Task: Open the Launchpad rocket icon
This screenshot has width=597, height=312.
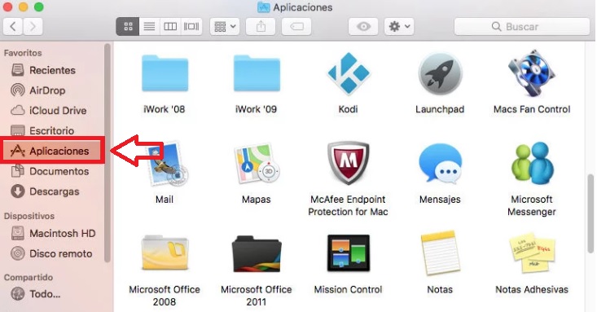Action: tap(440, 73)
